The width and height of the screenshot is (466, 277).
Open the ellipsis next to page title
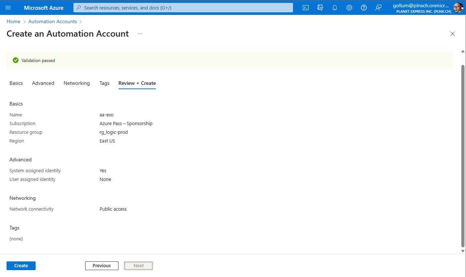click(140, 33)
